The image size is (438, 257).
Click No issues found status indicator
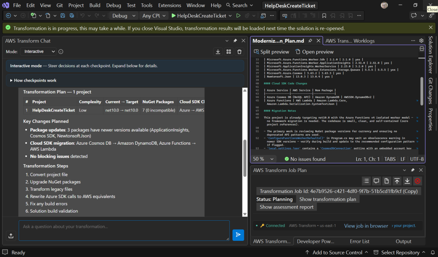coord(305,159)
